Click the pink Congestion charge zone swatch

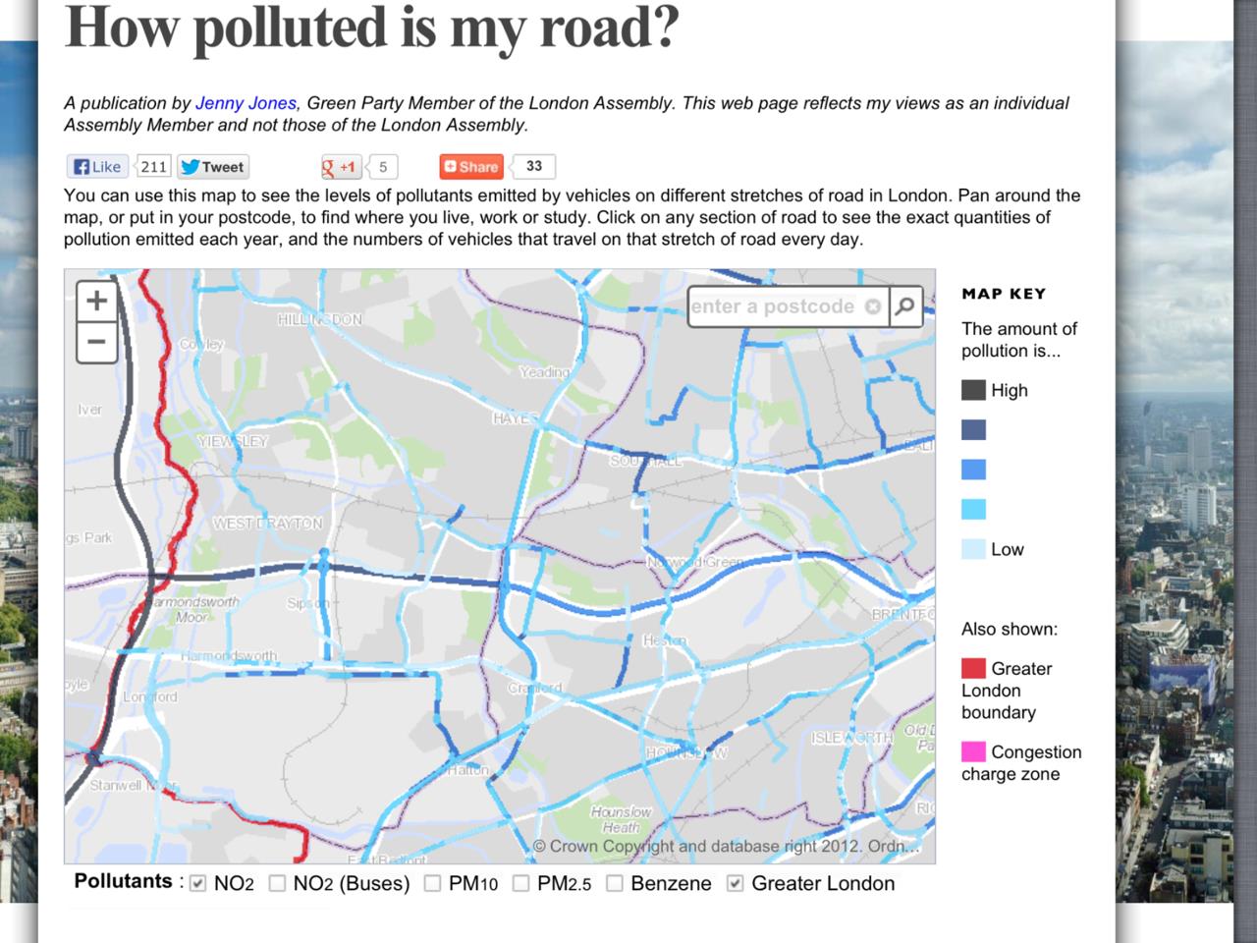click(973, 751)
